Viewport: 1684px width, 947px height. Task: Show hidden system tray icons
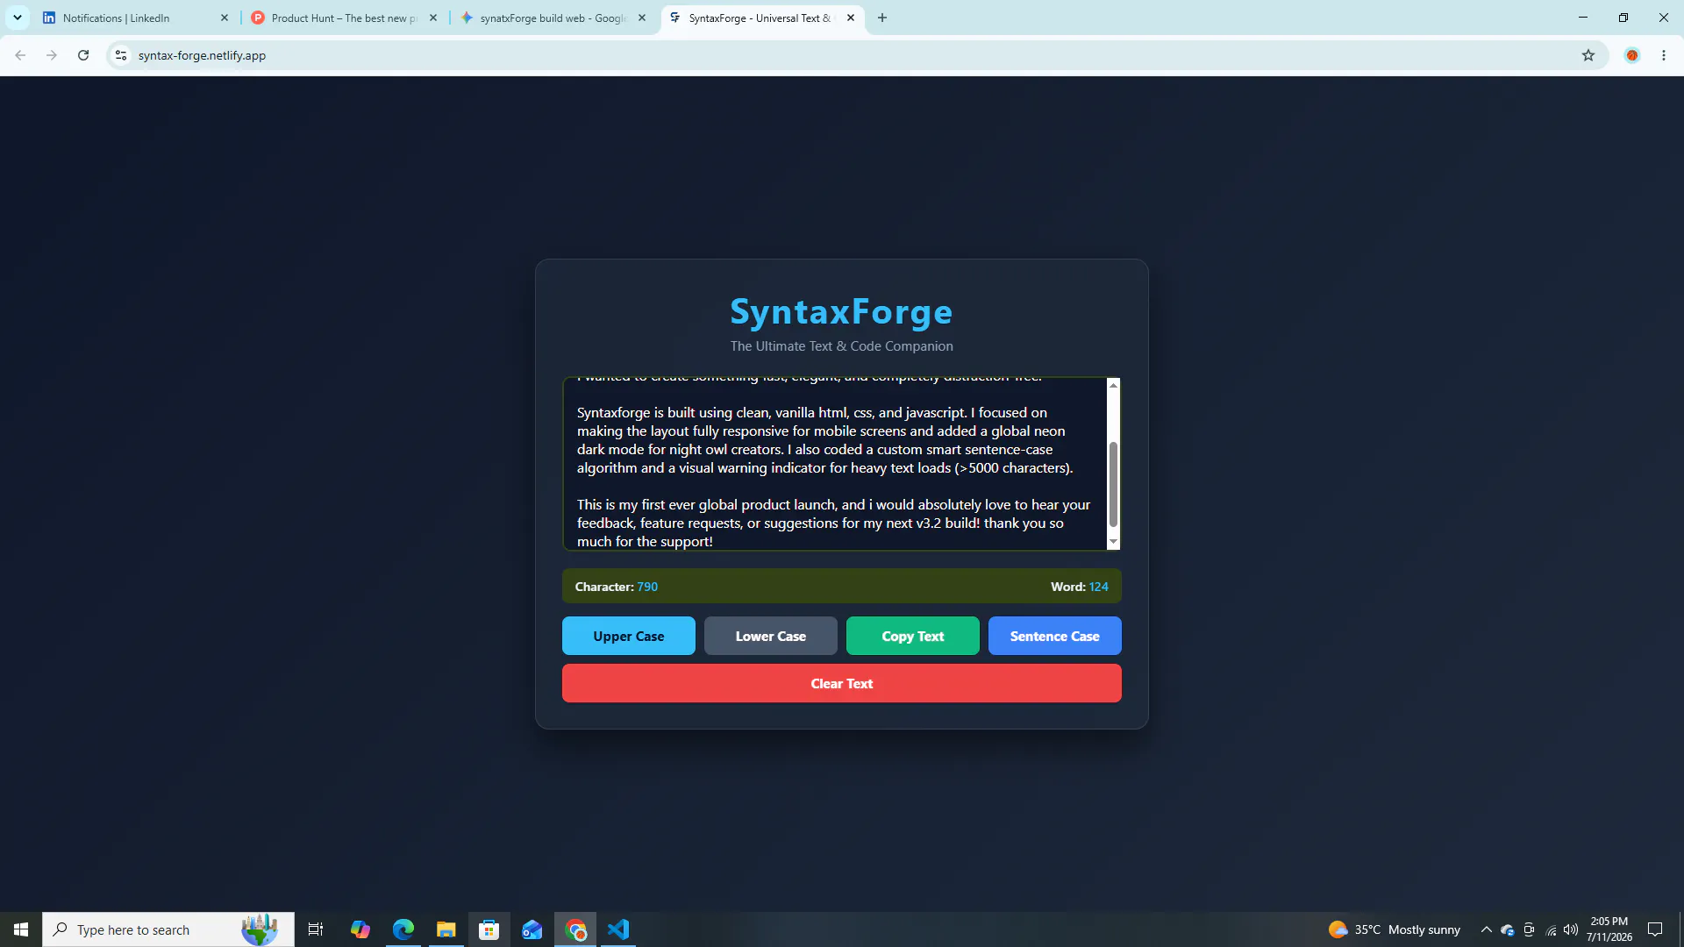(x=1486, y=929)
